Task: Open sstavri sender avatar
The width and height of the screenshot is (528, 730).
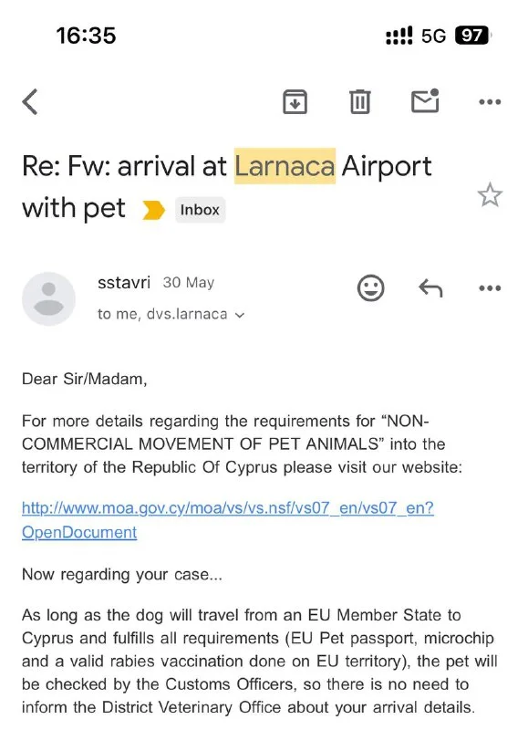Action: pyautogui.click(x=49, y=299)
